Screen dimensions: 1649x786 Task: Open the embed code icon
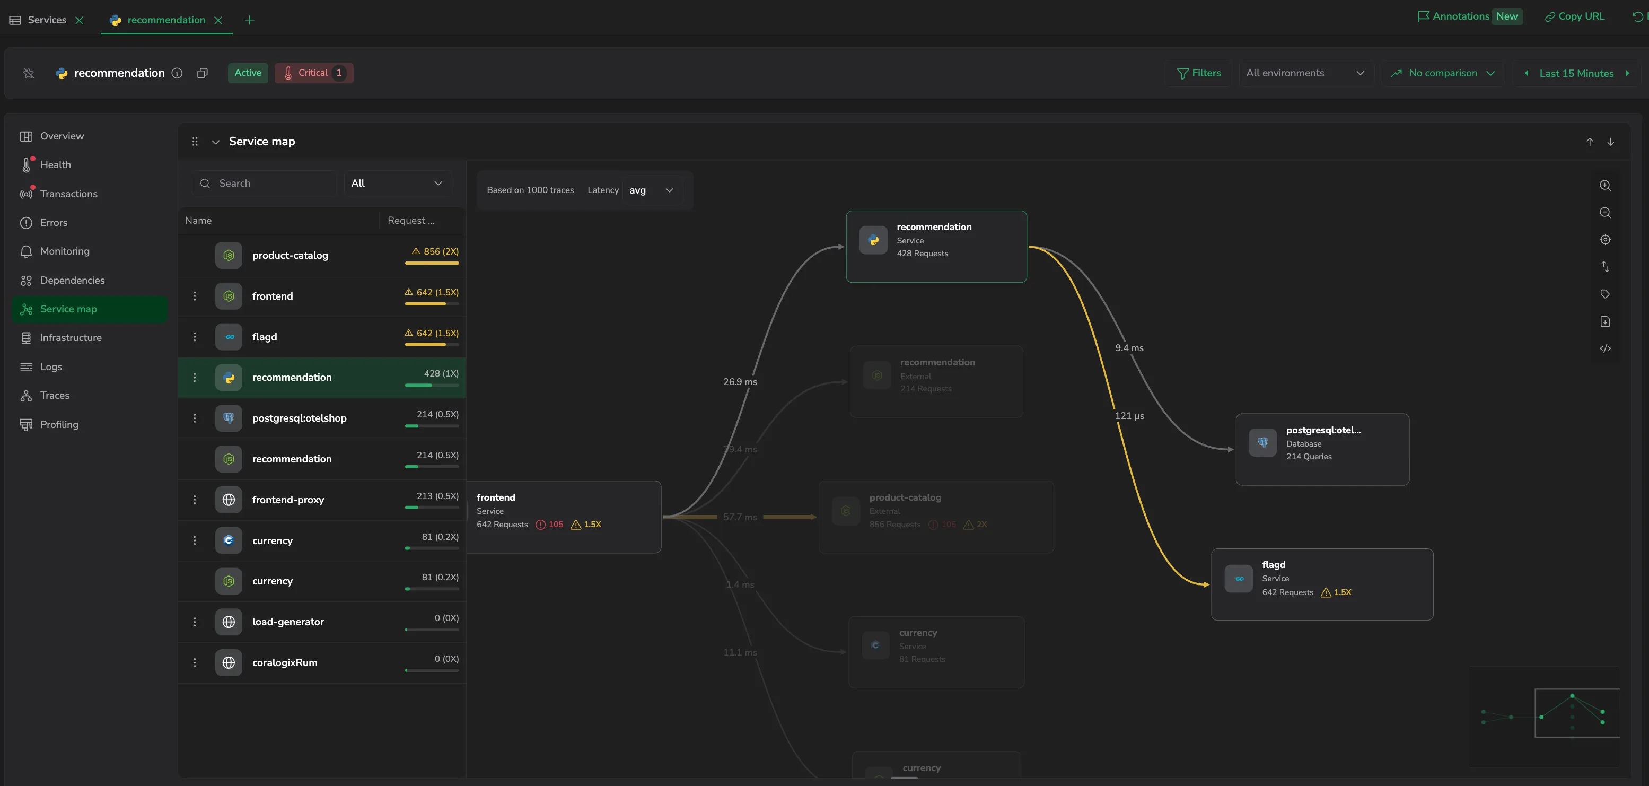[1605, 348]
